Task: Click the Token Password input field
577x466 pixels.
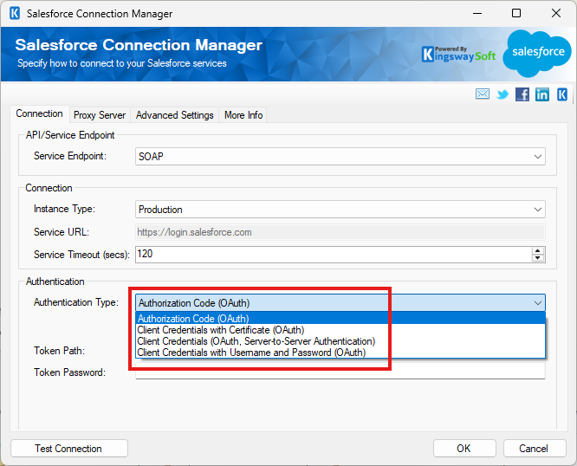Action: 340,371
